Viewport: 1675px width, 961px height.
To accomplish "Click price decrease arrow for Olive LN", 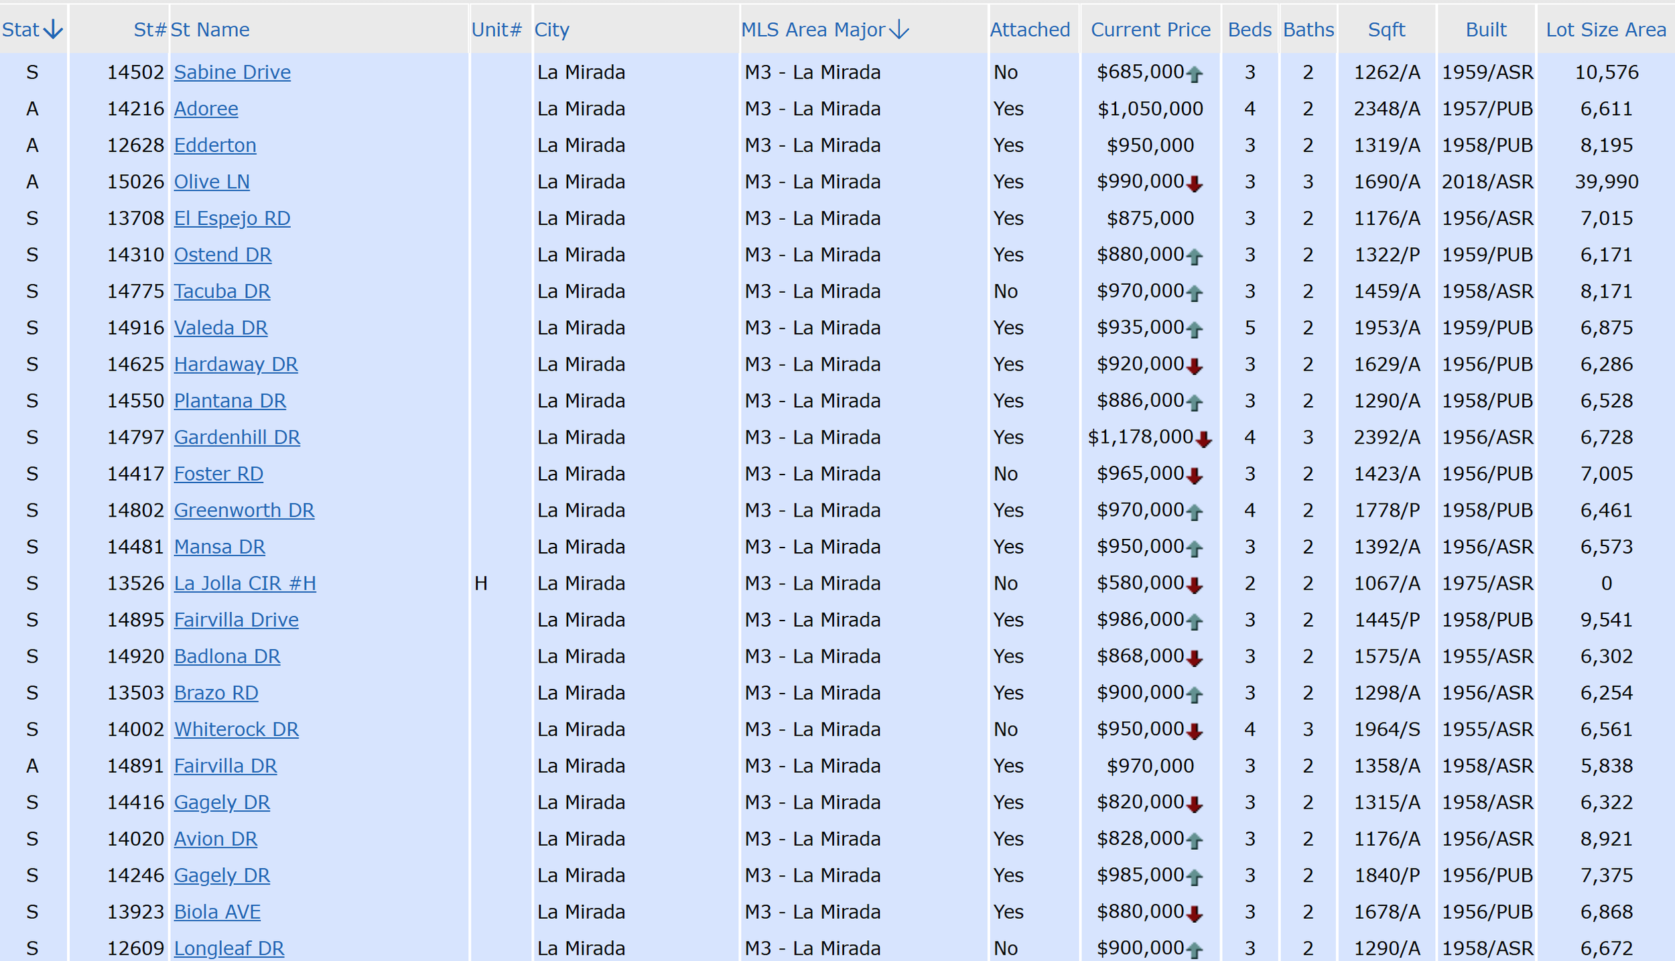I will click(1194, 183).
